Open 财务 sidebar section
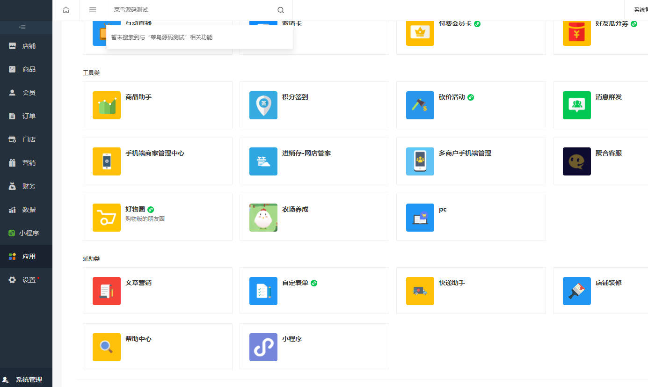 coord(26,186)
